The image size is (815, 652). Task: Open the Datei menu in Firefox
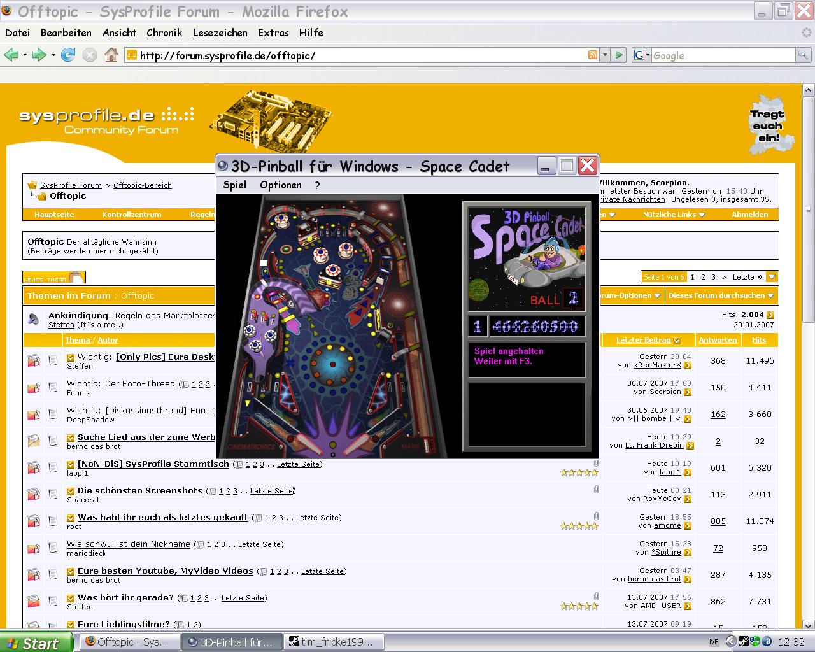pyautogui.click(x=17, y=32)
